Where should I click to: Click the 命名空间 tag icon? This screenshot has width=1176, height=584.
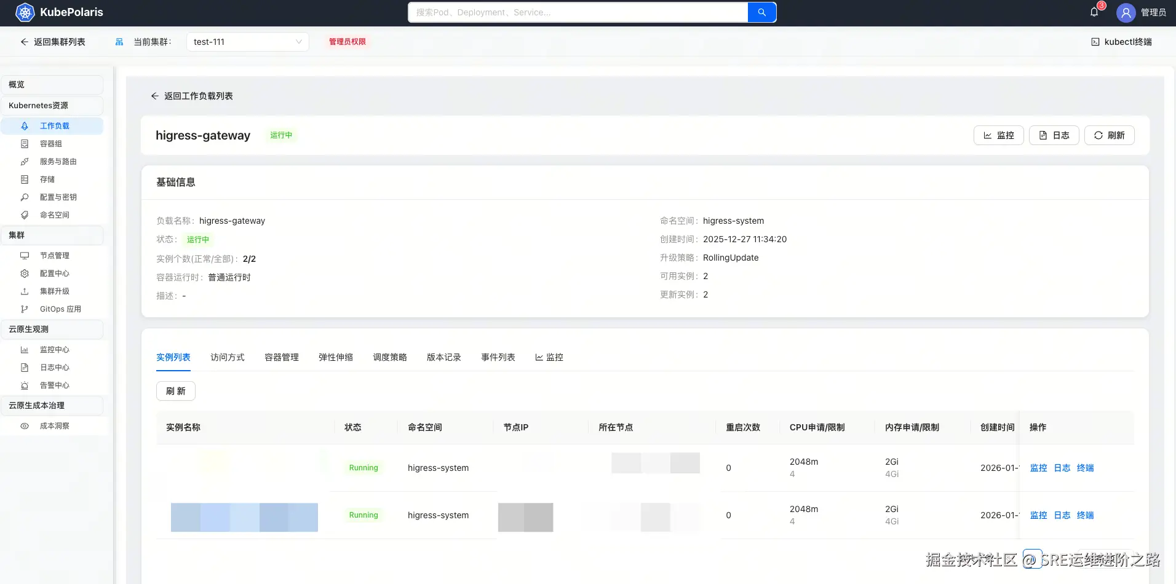(x=25, y=215)
